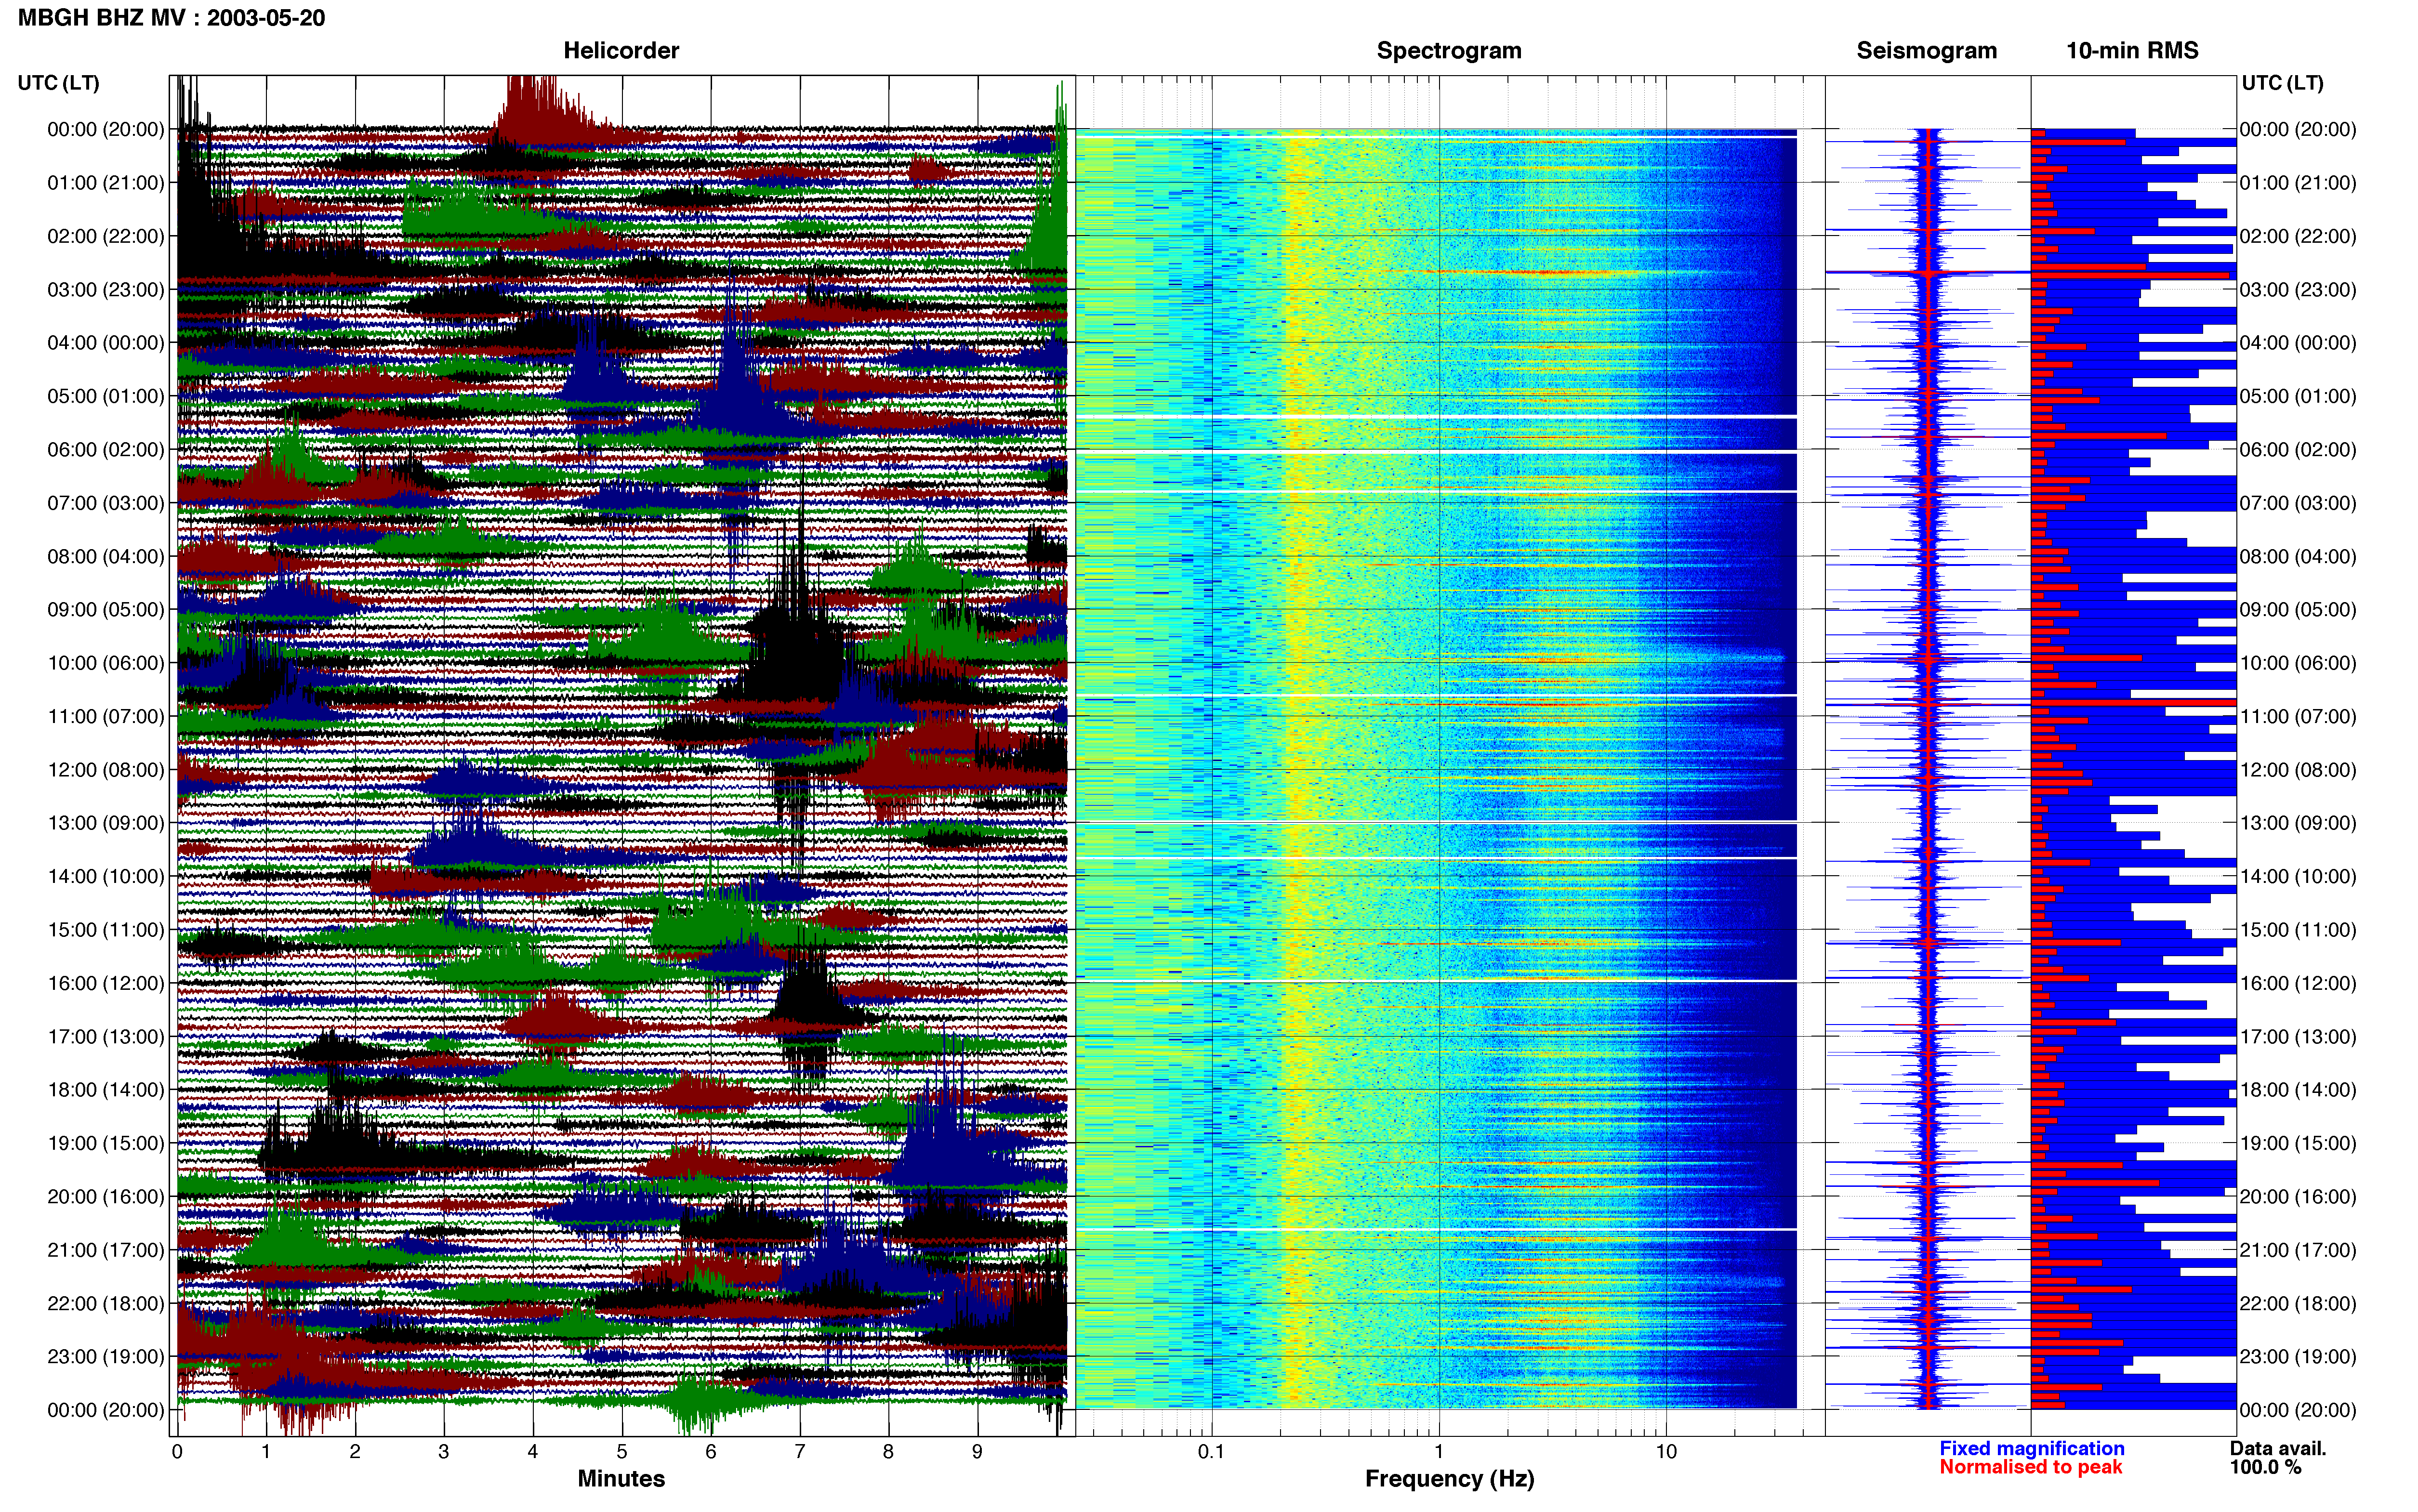2418x1512 pixels.
Task: Click '12:00 (08:00)' on the helicorder time axis
Action: click(106, 770)
